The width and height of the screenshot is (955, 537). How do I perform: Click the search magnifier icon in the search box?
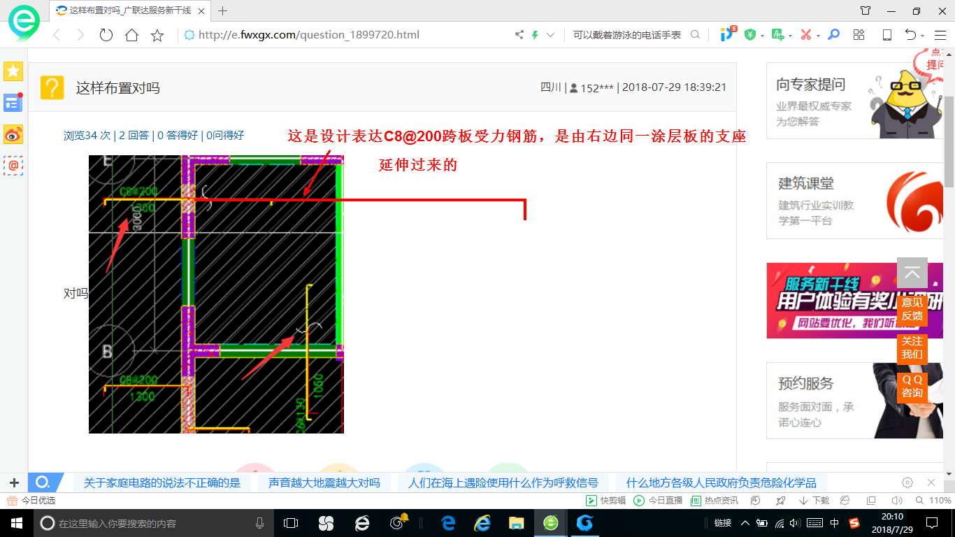[695, 34]
